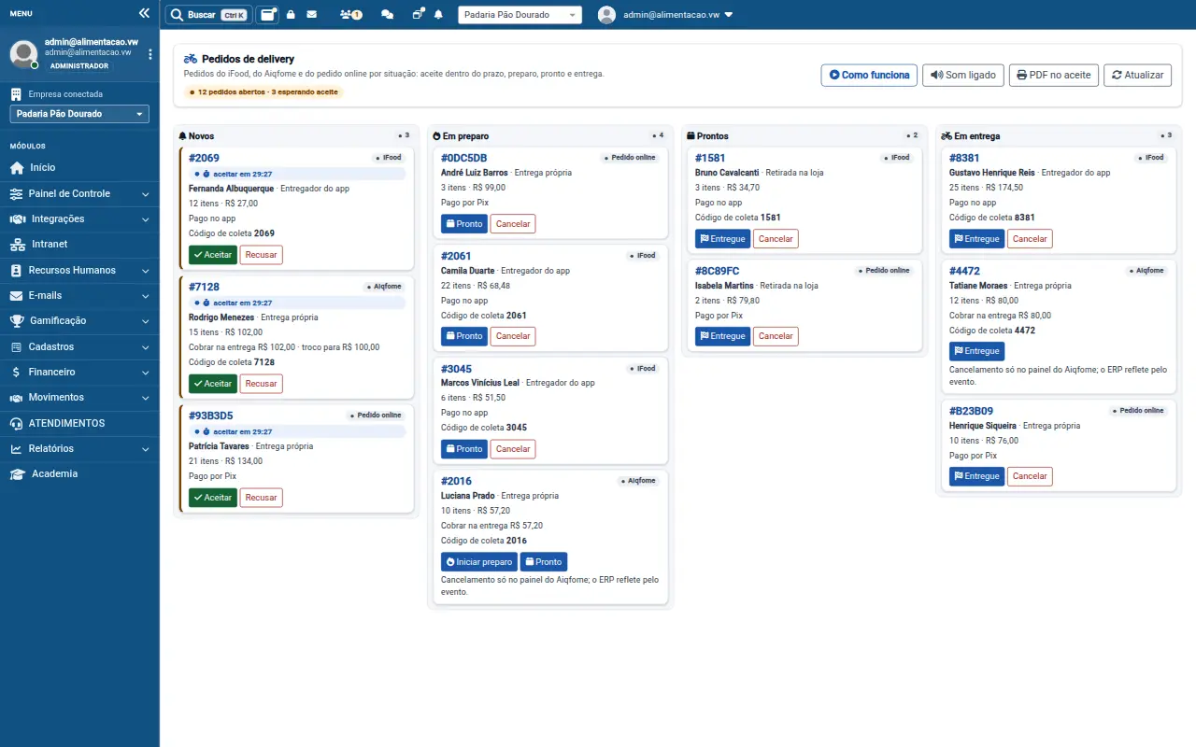The image size is (1196, 747).
Task: Click the Buscar search button
Action: (208, 15)
